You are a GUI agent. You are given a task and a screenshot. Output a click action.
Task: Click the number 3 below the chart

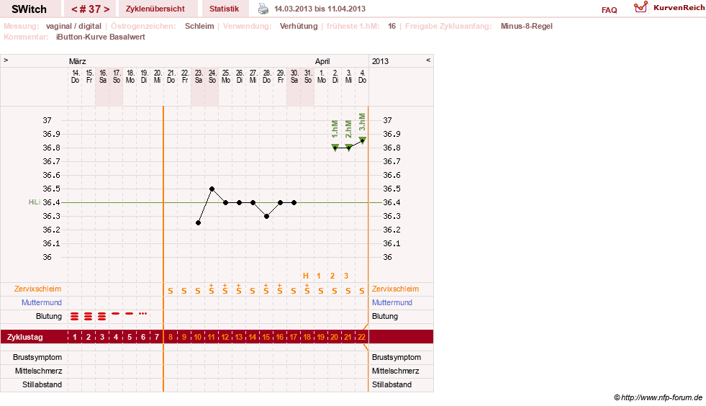point(346,276)
